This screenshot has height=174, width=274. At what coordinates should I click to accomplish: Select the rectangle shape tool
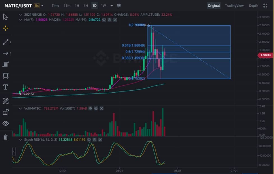(x=6, y=76)
